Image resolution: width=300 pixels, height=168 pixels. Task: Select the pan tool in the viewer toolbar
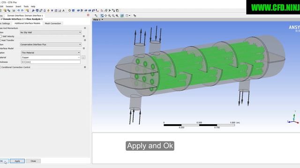(x=106, y=15)
